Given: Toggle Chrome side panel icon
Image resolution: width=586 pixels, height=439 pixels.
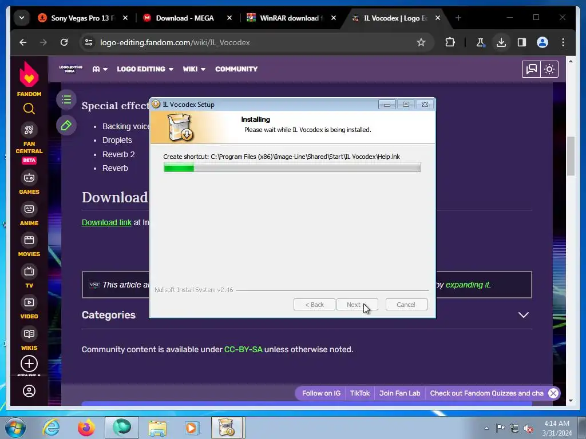Looking at the screenshot, I should click(522, 42).
